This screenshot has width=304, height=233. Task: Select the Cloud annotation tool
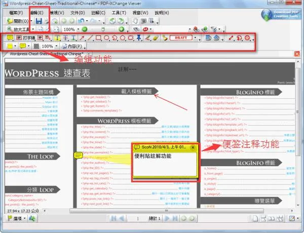pos(131,37)
